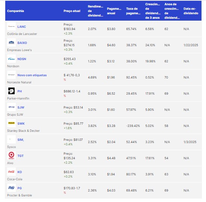
Task: Open the KO ticker link
Action: 20,172
